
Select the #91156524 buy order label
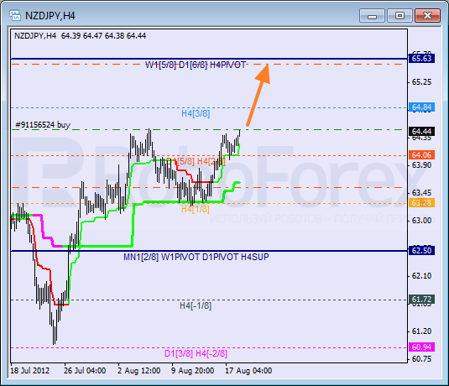(43, 125)
